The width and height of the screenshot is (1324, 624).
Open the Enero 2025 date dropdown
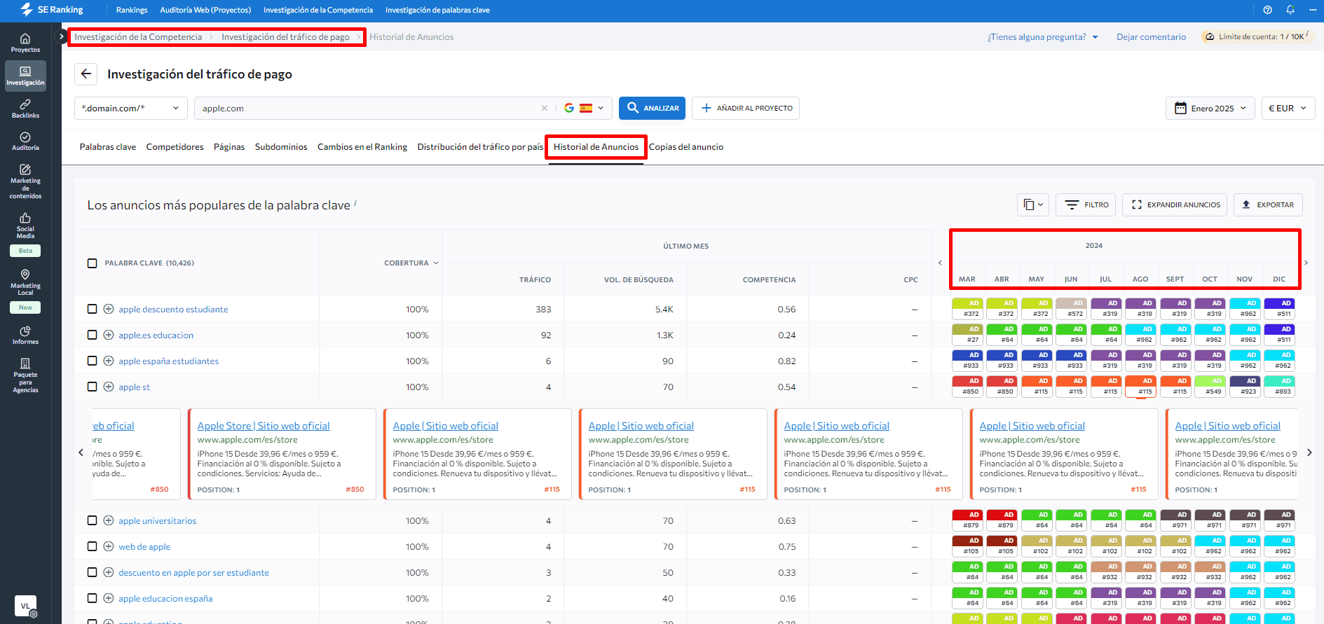pos(1210,108)
